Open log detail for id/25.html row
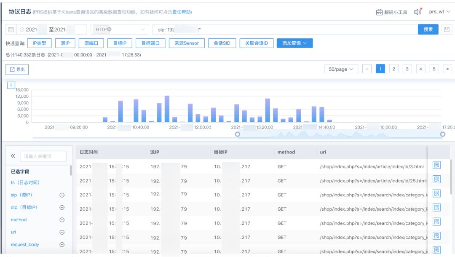 pos(437,179)
